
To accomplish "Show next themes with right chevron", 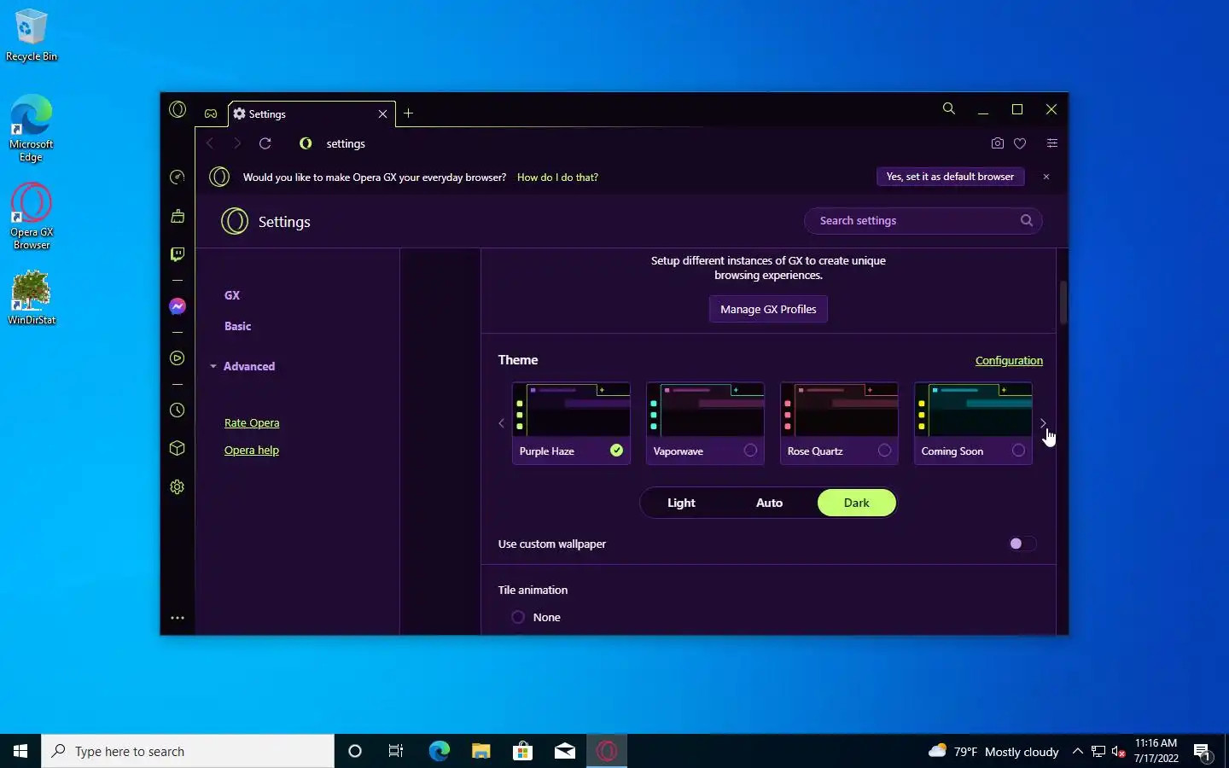I will click(x=1043, y=423).
